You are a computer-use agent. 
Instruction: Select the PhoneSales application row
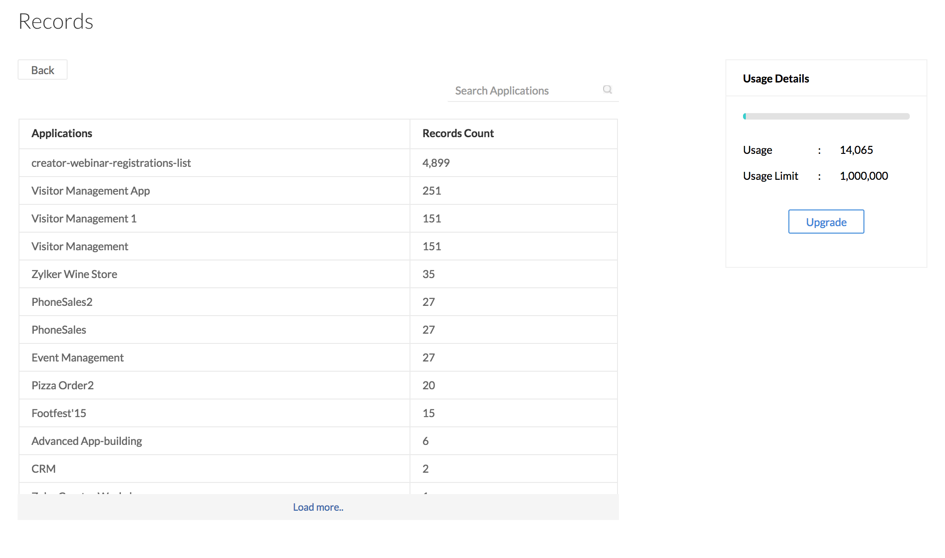click(x=59, y=330)
